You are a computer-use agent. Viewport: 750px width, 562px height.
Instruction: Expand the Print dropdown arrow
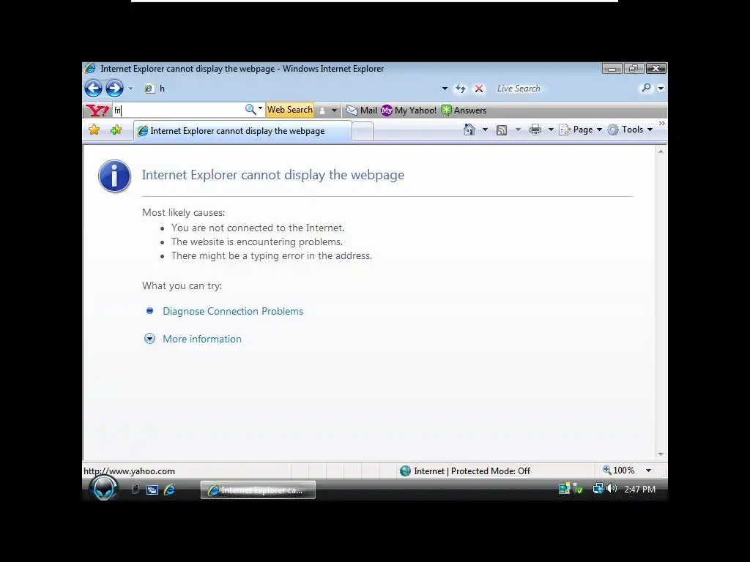[551, 130]
